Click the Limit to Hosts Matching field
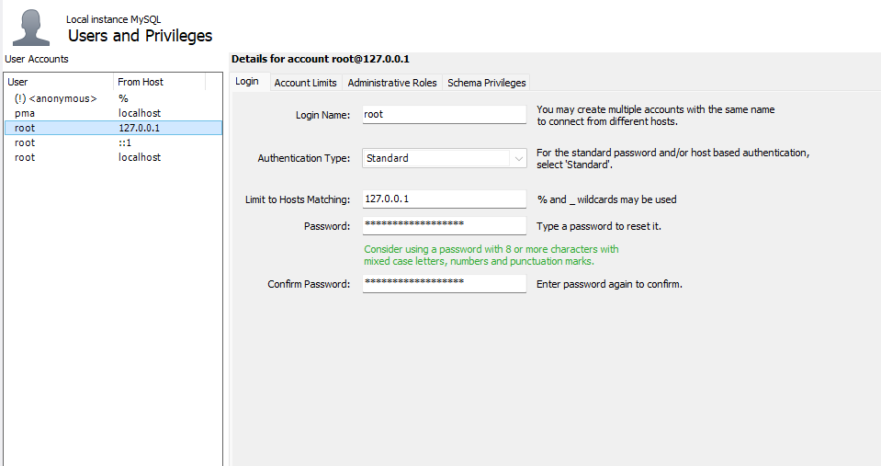The image size is (881, 466). (444, 199)
